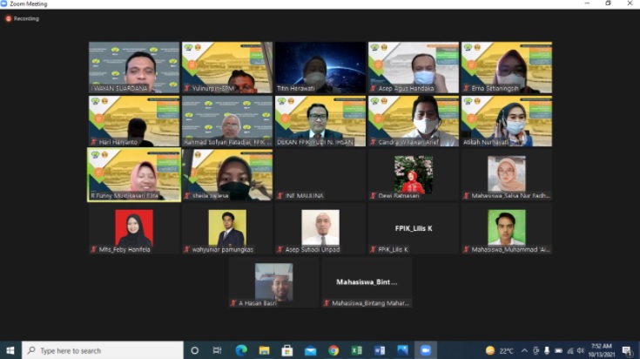Open Microsoft Store from the taskbar
The image size is (640, 359).
tap(287, 350)
